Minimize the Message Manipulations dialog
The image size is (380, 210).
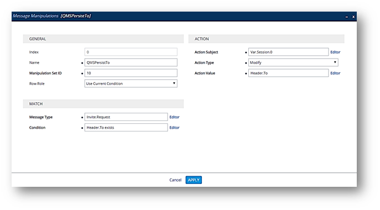click(x=347, y=17)
